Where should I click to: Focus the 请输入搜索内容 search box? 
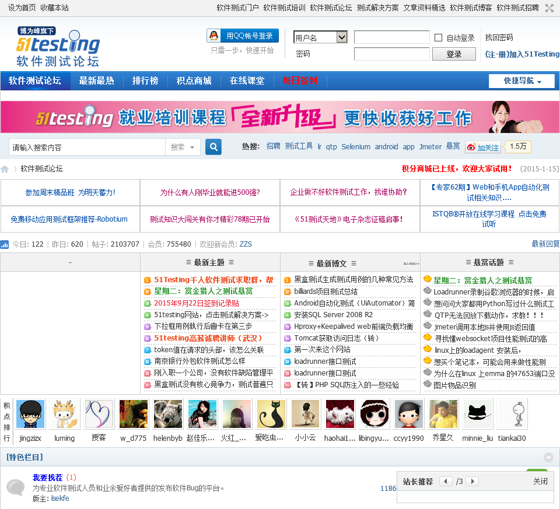87,147
